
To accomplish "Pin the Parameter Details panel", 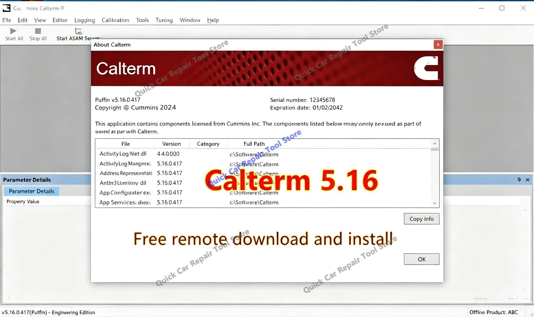I will pyautogui.click(x=519, y=180).
